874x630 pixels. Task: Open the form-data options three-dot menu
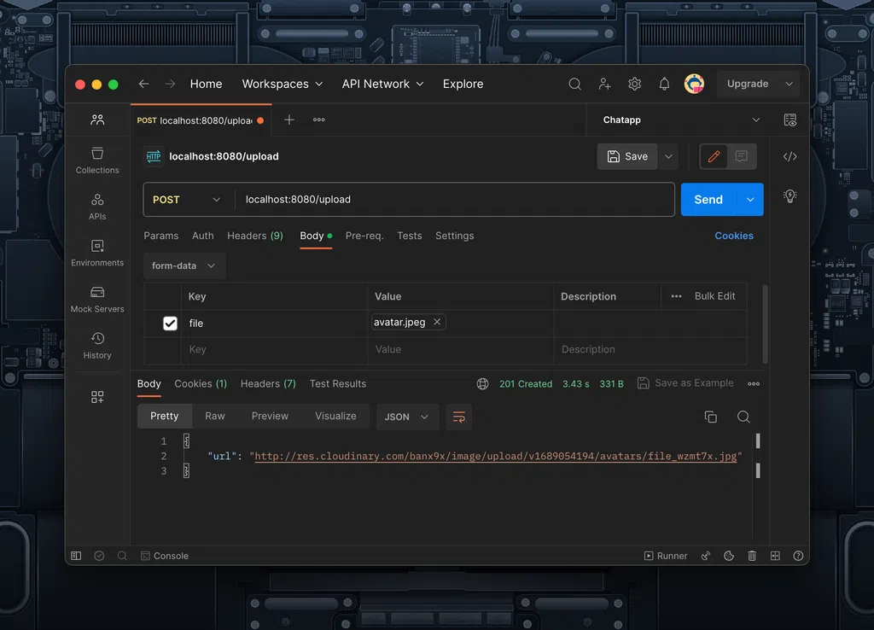click(676, 296)
